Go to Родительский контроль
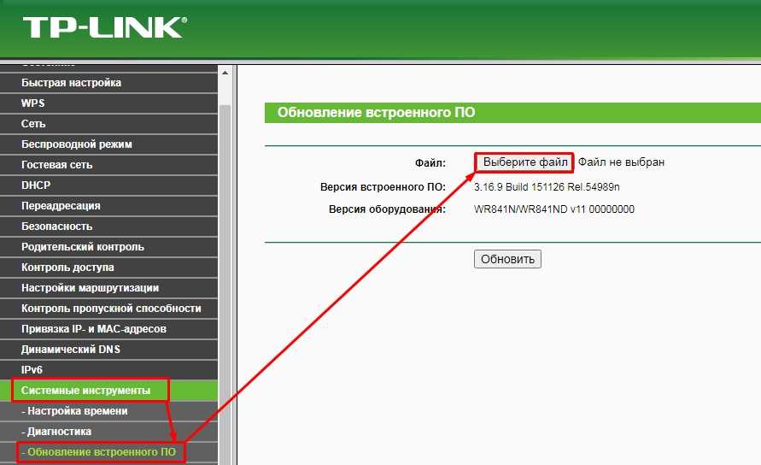This screenshot has height=465, width=761. click(108, 247)
